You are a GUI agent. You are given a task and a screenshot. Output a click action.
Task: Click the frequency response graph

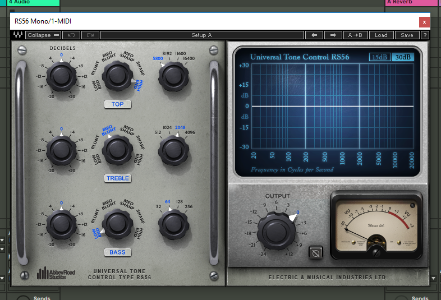(x=332, y=107)
